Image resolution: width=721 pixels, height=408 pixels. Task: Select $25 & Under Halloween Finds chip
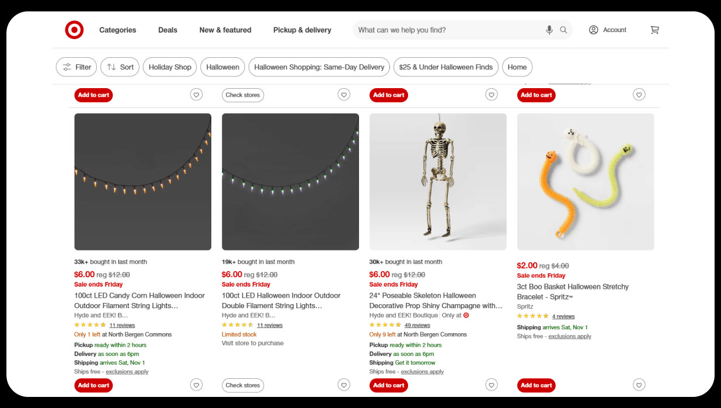point(445,67)
